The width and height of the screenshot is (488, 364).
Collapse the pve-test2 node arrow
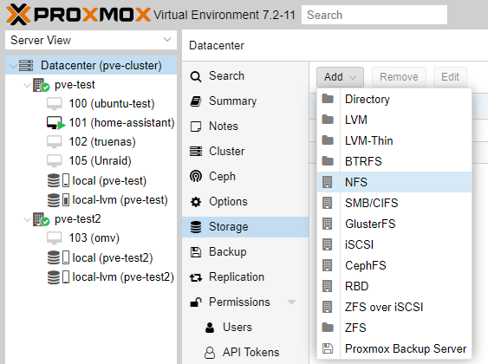point(28,219)
